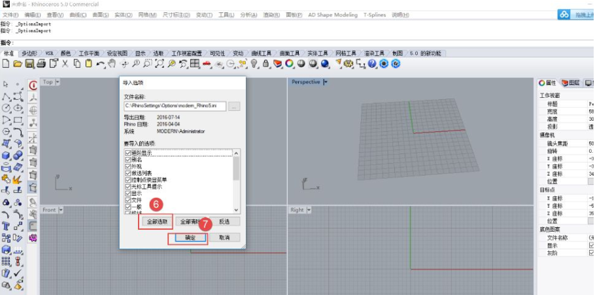The height and width of the screenshot is (295, 595).
Task: Click the red car icon in toolbar
Action: (207, 63)
